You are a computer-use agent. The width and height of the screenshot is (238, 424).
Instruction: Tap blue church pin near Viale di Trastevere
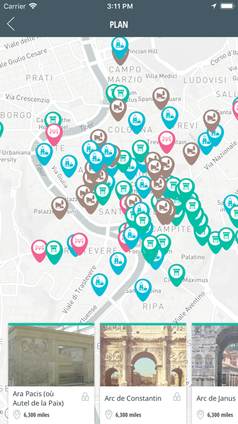coord(100,284)
